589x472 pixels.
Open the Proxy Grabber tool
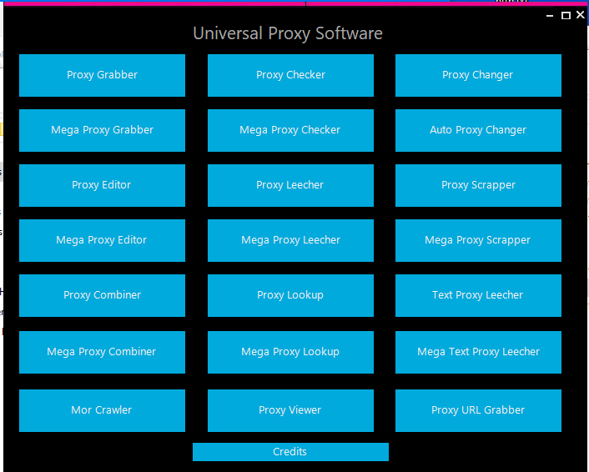click(102, 75)
